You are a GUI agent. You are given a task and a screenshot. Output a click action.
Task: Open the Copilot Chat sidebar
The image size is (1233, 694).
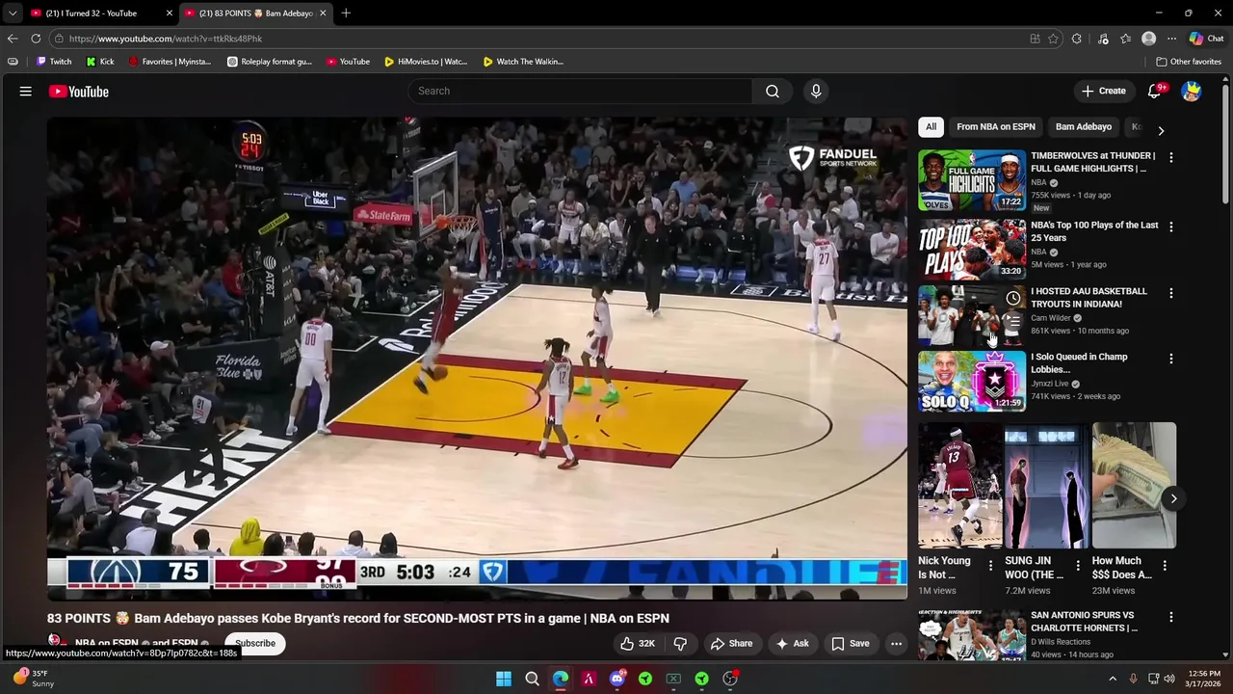point(1206,39)
